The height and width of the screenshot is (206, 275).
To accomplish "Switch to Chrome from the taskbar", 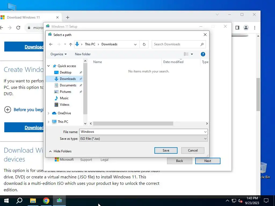I will click(46, 201).
